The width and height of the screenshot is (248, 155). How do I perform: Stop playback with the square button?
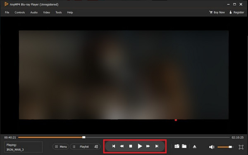pyautogui.click(x=131, y=146)
